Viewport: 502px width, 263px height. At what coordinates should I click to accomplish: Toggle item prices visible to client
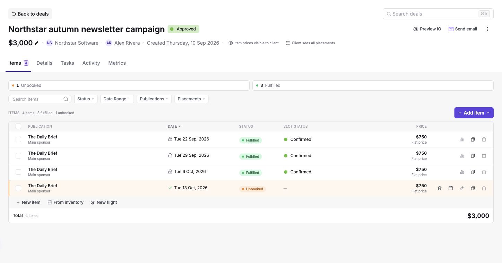tap(253, 43)
